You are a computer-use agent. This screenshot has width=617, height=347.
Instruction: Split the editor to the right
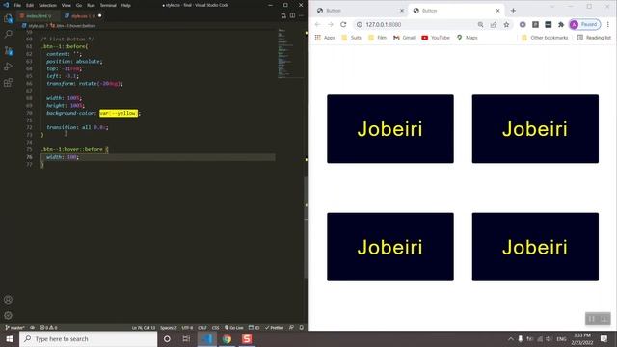tap(292, 15)
